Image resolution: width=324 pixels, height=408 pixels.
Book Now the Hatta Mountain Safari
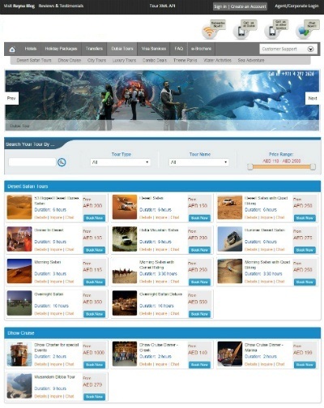(x=199, y=250)
